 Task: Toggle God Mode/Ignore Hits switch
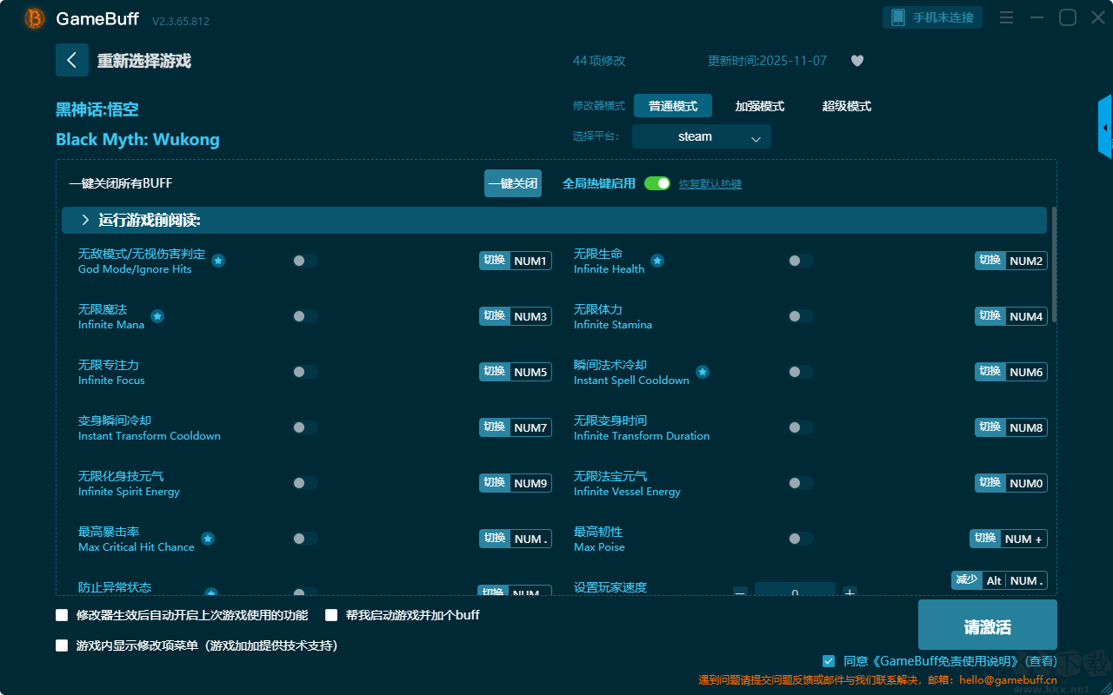305,261
